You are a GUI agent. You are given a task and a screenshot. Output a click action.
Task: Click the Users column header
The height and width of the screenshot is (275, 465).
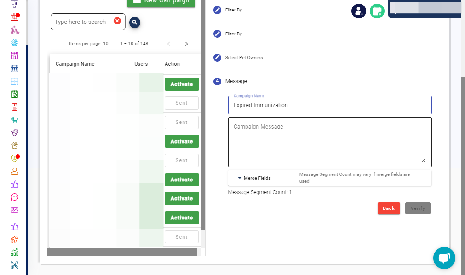(x=141, y=64)
